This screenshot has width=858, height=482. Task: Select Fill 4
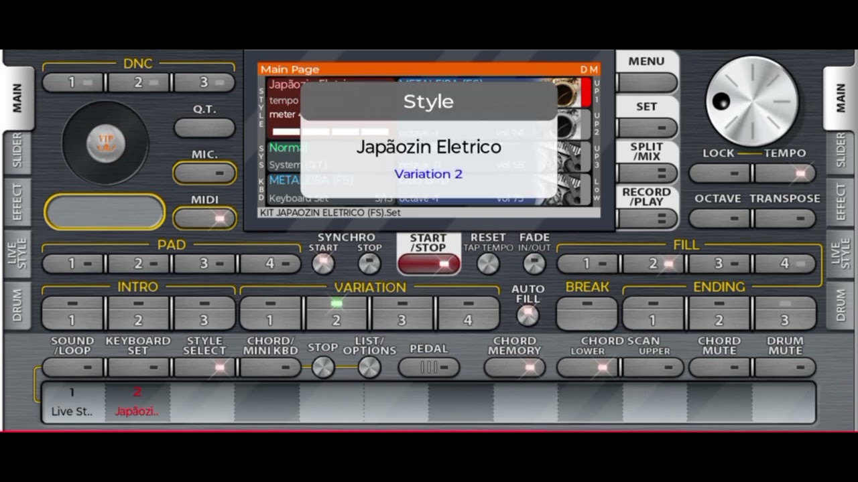[785, 264]
